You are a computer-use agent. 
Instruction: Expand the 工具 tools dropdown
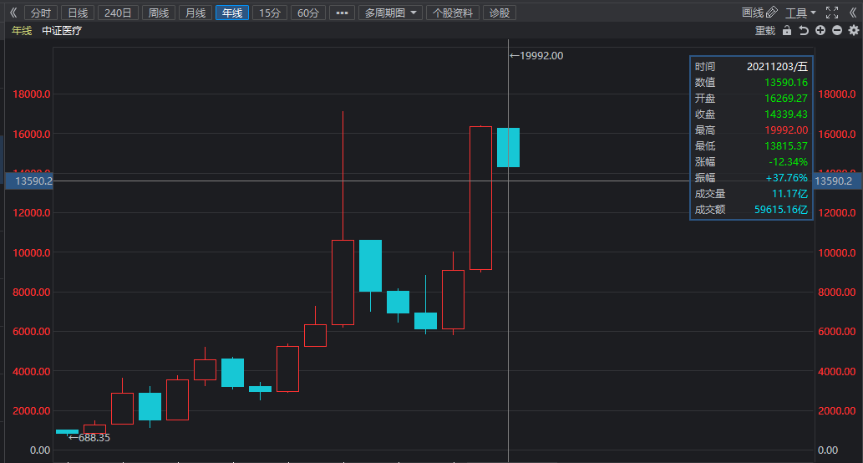click(800, 13)
